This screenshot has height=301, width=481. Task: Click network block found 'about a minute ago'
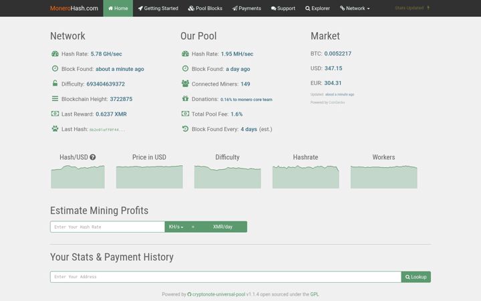(x=120, y=69)
